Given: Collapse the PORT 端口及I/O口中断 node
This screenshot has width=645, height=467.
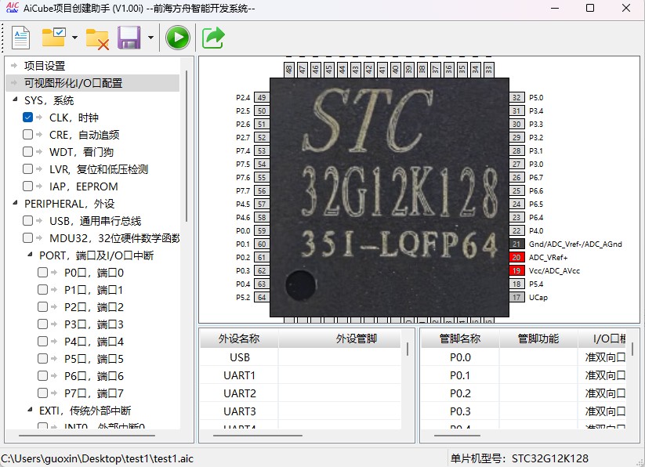Looking at the screenshot, I should (30, 255).
